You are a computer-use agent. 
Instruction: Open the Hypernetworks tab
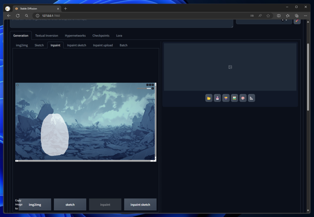[75, 36]
